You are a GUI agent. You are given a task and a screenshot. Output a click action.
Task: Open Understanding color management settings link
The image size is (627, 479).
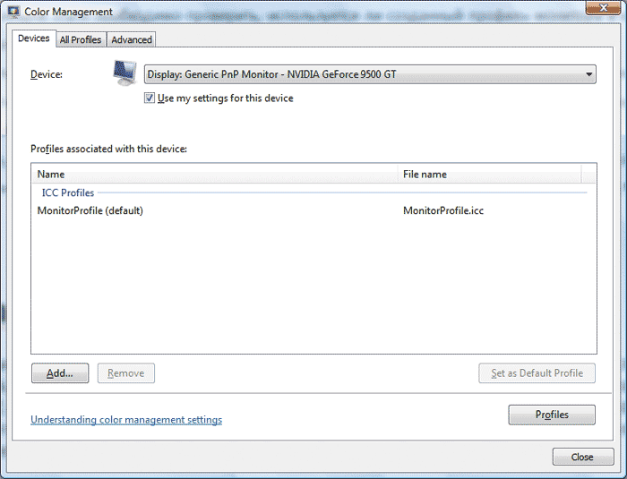(x=126, y=420)
